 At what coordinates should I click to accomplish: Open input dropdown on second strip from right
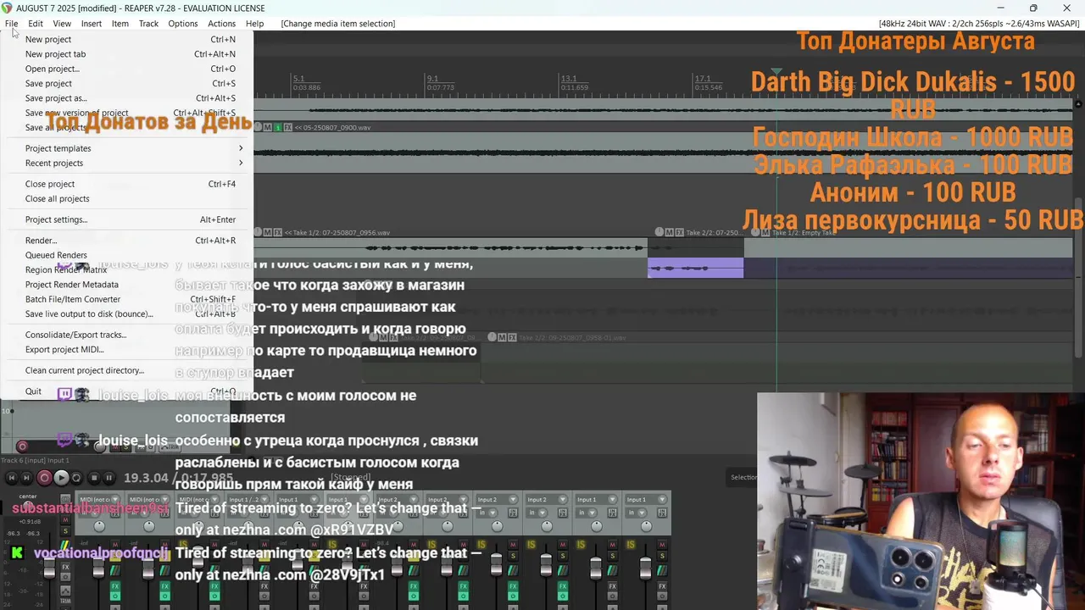tap(612, 499)
